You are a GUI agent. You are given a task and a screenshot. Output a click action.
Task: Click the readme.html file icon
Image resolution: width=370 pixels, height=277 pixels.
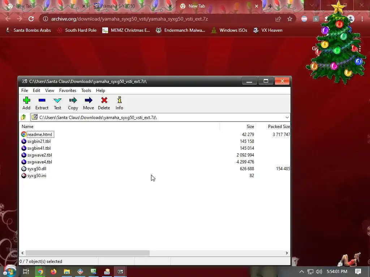(23, 134)
